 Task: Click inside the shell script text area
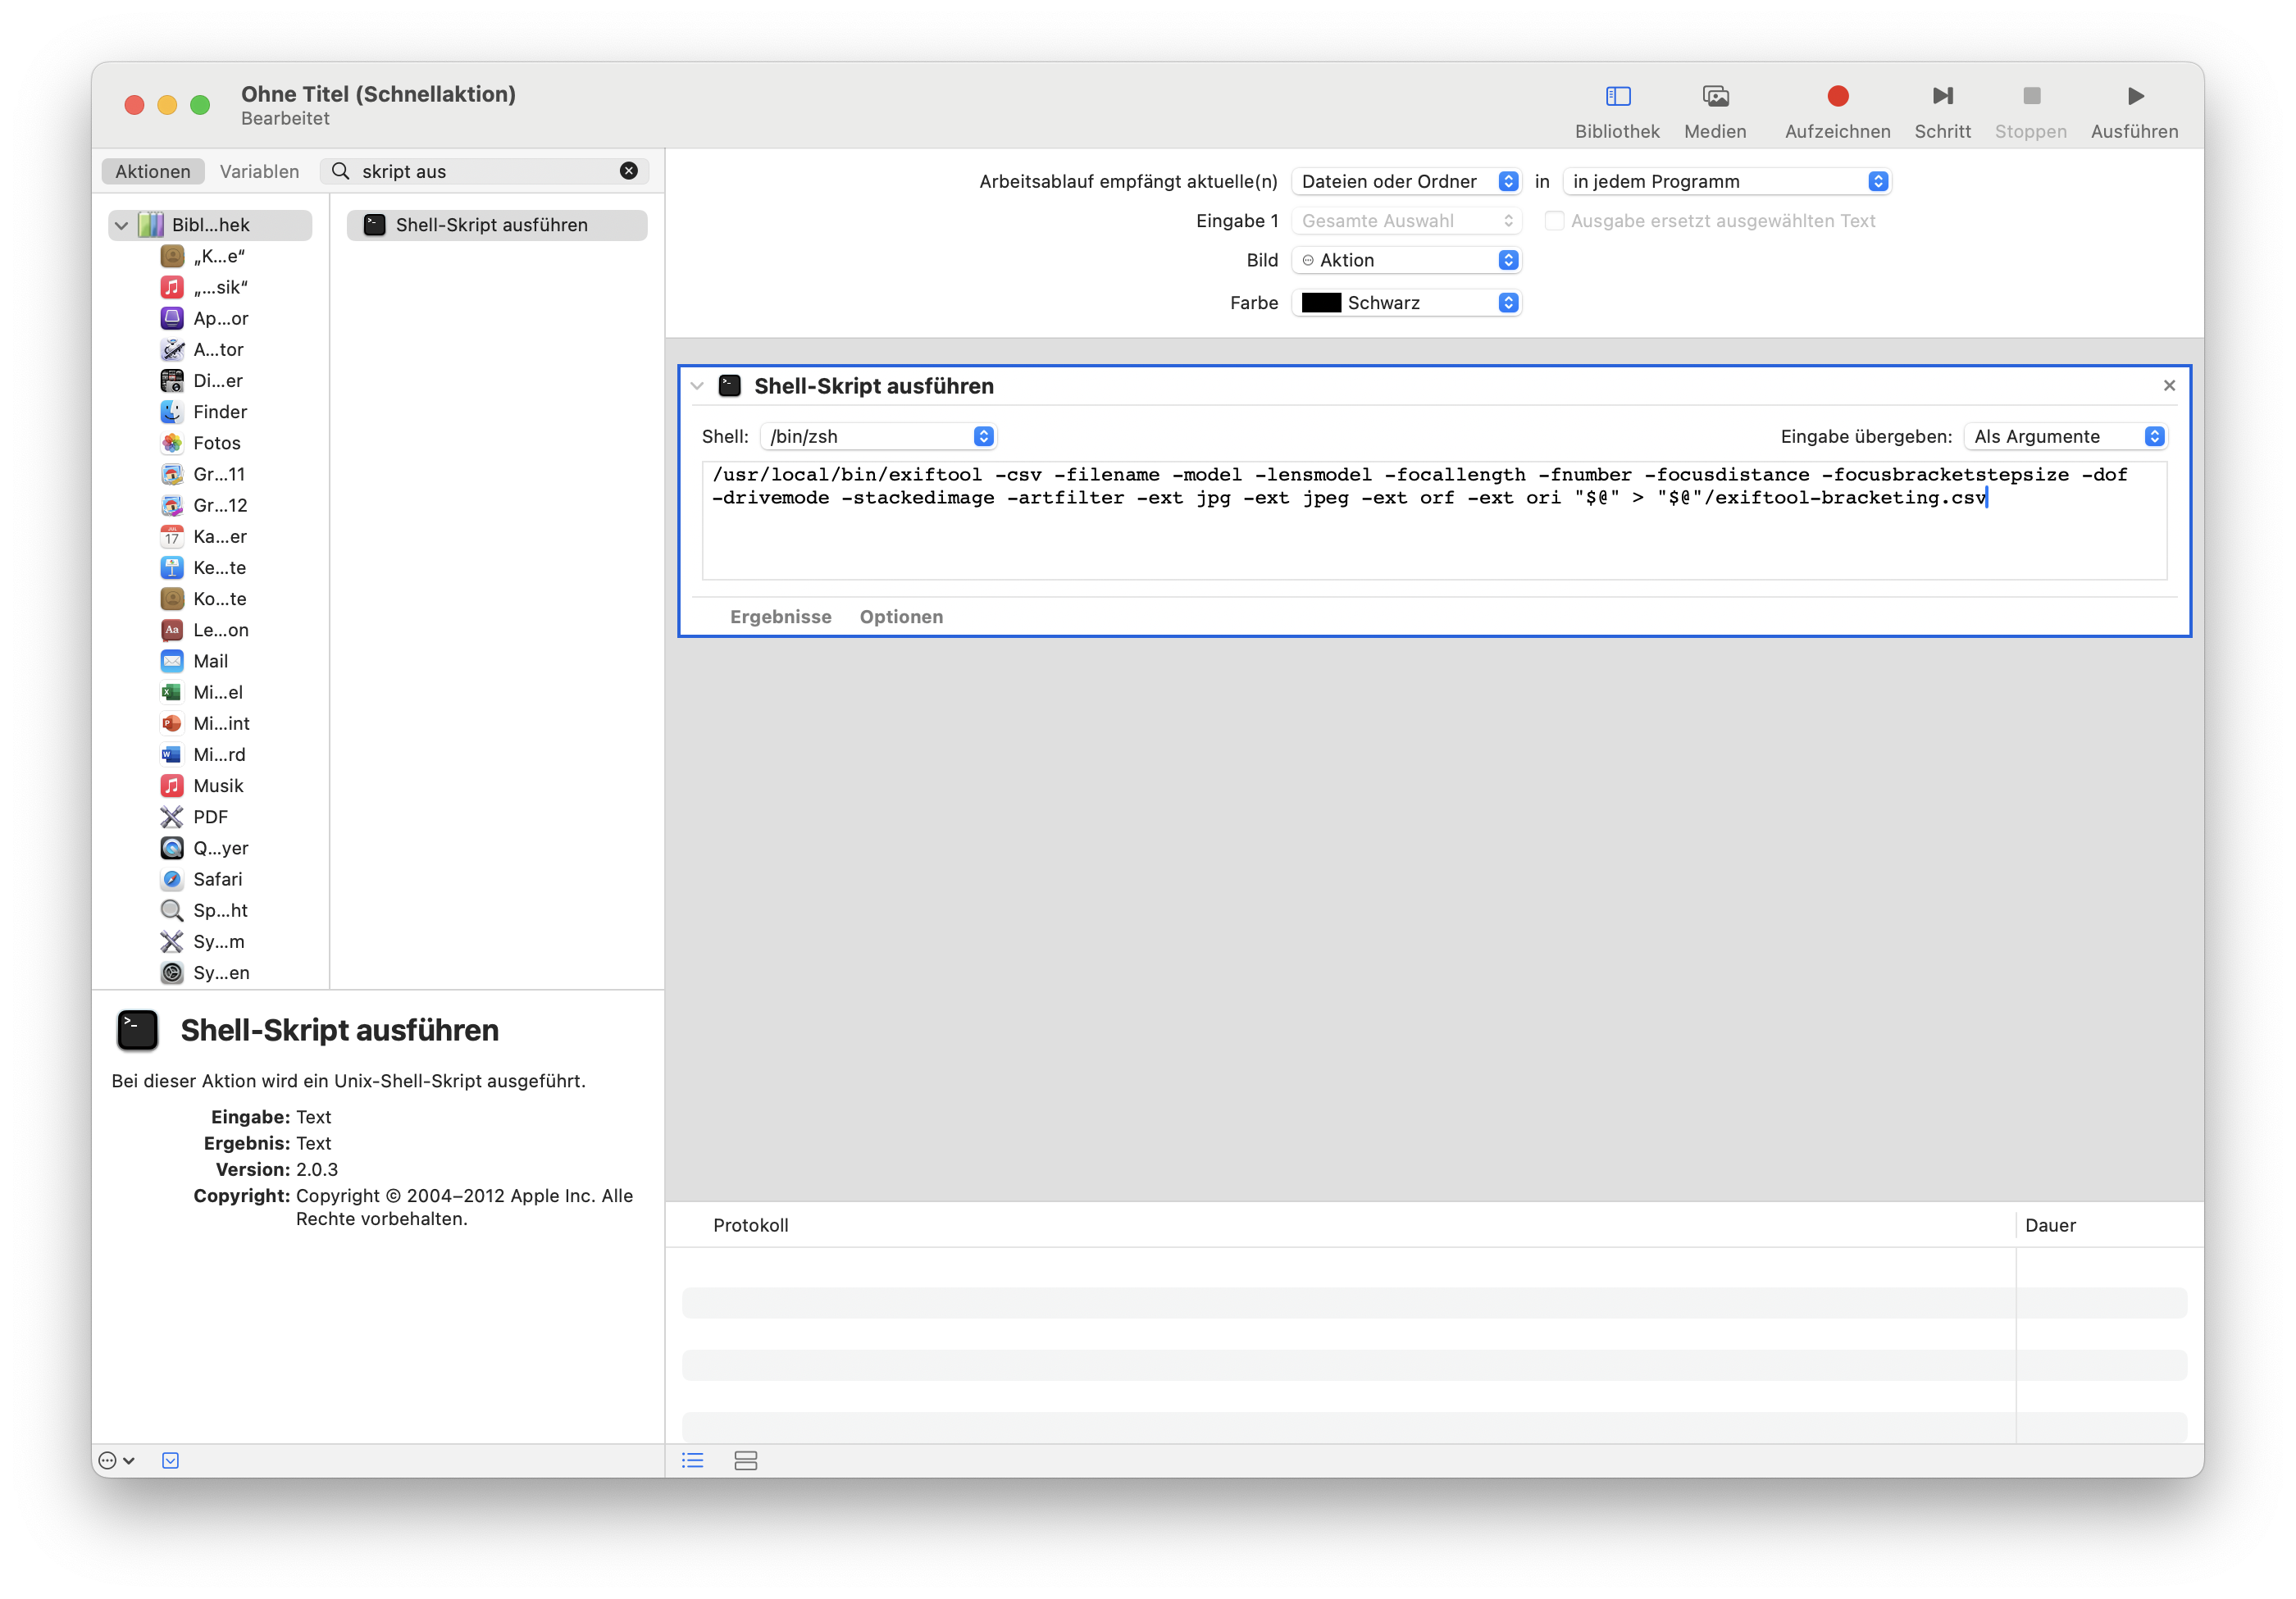point(1434,540)
